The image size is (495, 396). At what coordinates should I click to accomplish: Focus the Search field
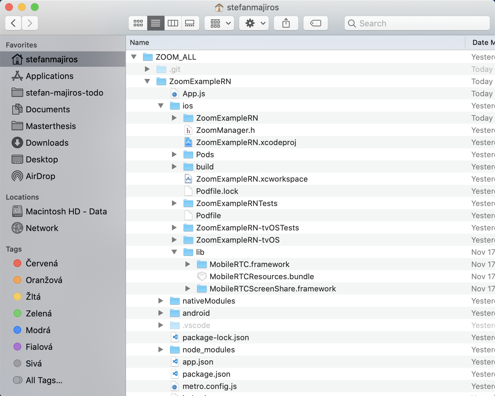(417, 23)
